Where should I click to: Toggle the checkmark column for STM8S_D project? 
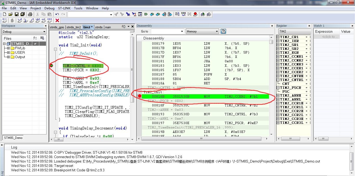[x=36, y=44]
